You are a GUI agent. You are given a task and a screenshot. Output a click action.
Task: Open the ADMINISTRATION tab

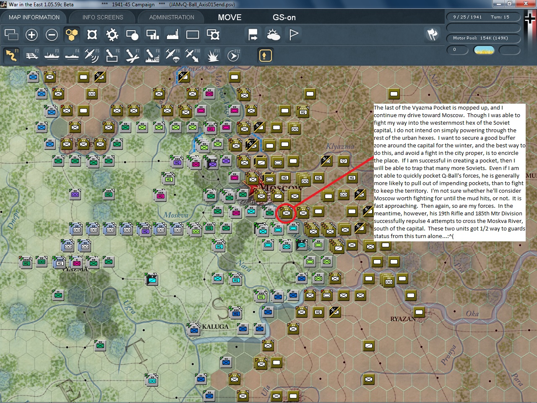click(x=172, y=17)
